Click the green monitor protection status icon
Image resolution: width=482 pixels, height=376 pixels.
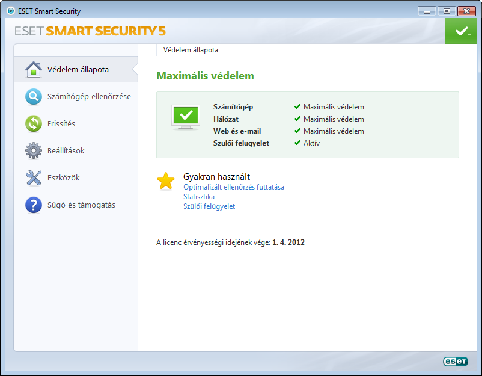click(x=186, y=117)
